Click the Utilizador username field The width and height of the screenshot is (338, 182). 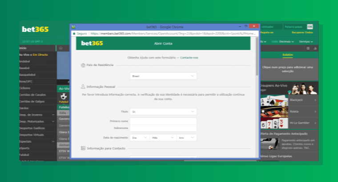(x=271, y=27)
